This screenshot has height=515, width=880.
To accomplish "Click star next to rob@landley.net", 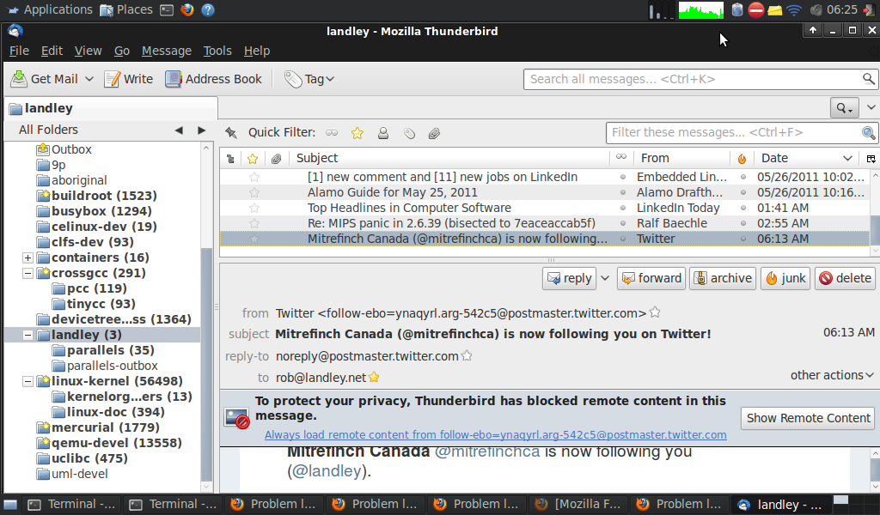I will 374,377.
